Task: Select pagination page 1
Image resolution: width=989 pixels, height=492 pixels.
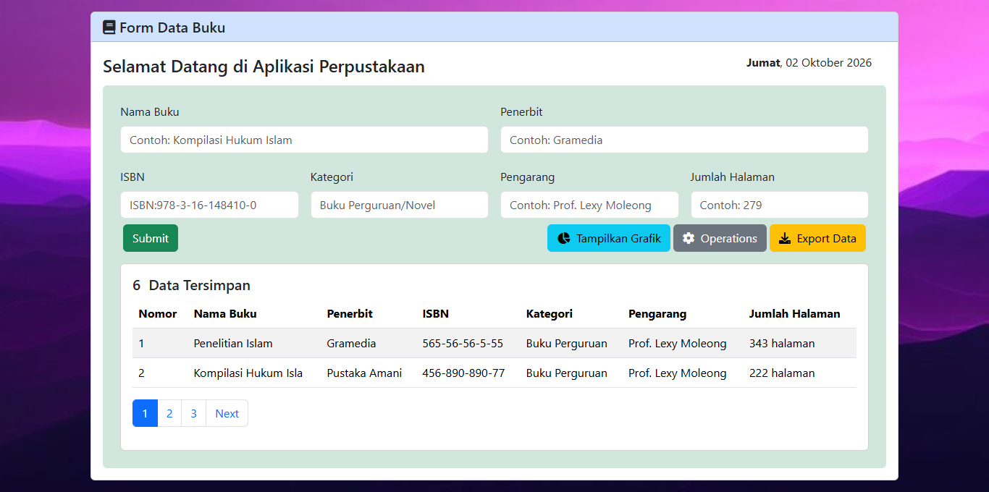Action: tap(145, 413)
